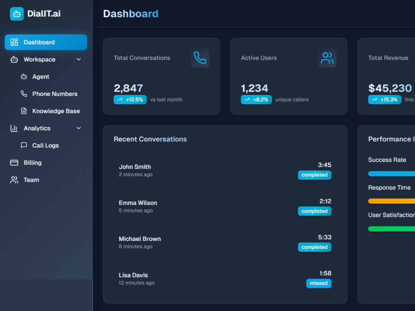The height and width of the screenshot is (311, 415).
Task: Click the Response Time label
Action: pyautogui.click(x=389, y=187)
